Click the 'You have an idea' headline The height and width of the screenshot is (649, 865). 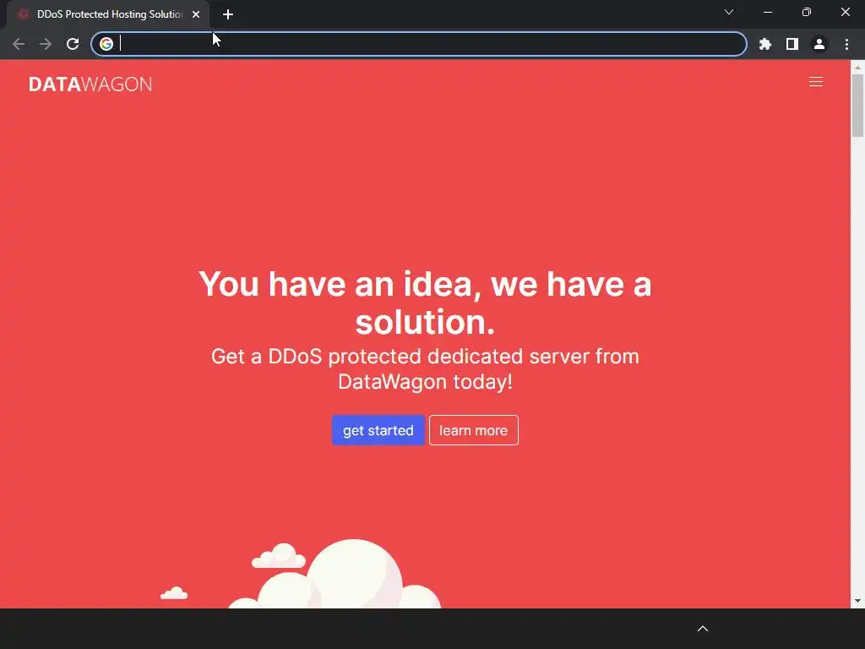click(x=425, y=303)
